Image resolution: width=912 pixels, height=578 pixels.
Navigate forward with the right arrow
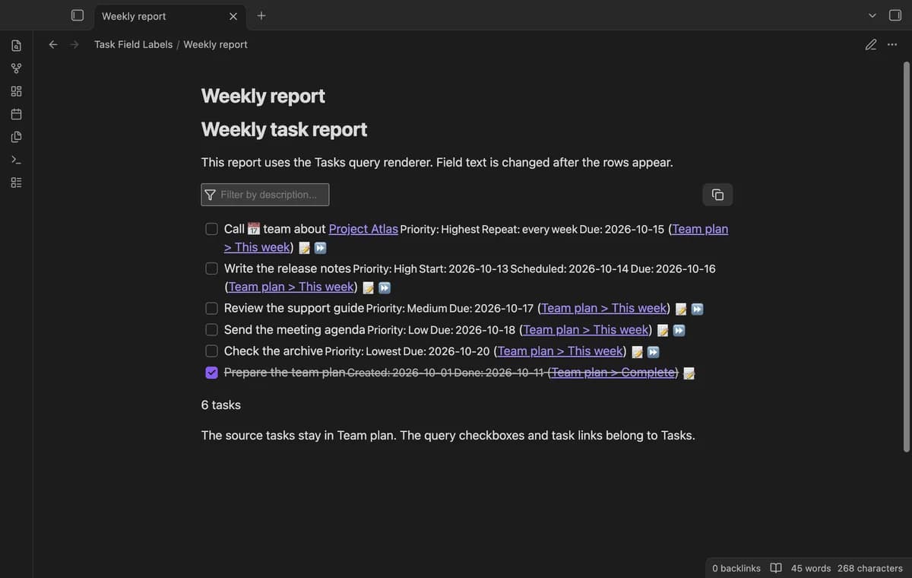(x=74, y=44)
